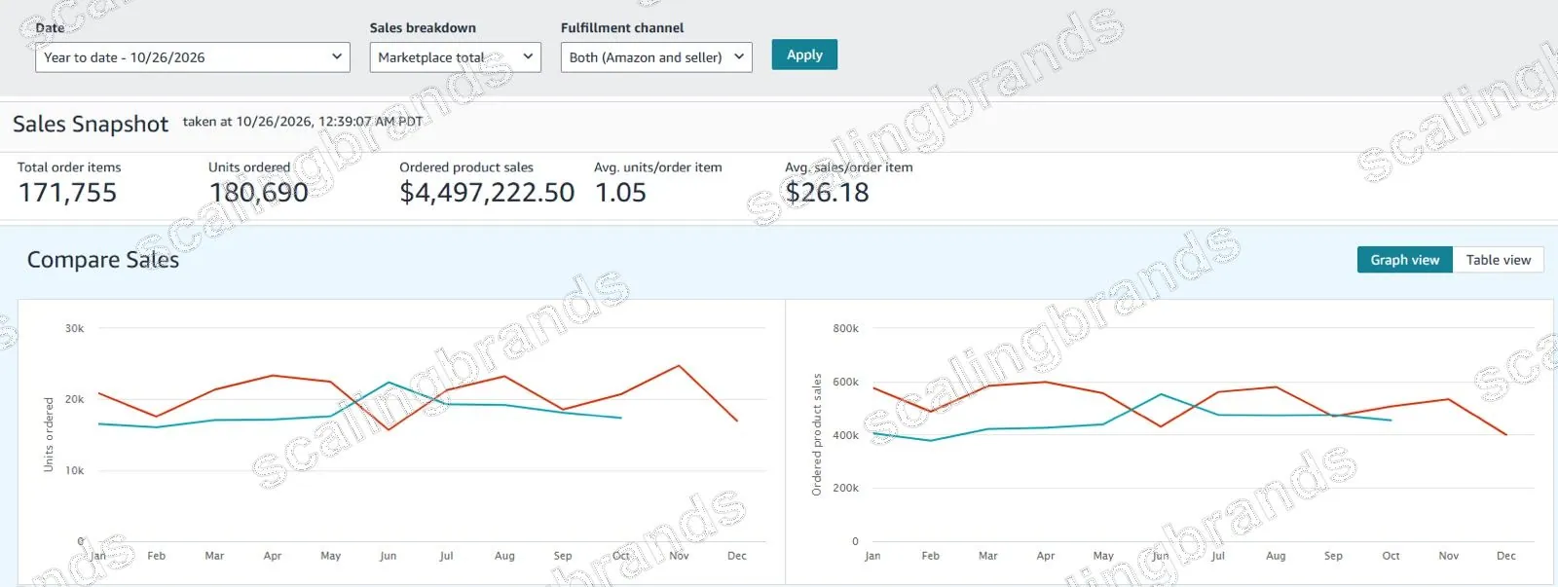Viewport: 1558px width, 587px height.
Task: Click 'Units ordered' axis label on left chart
Action: point(49,434)
